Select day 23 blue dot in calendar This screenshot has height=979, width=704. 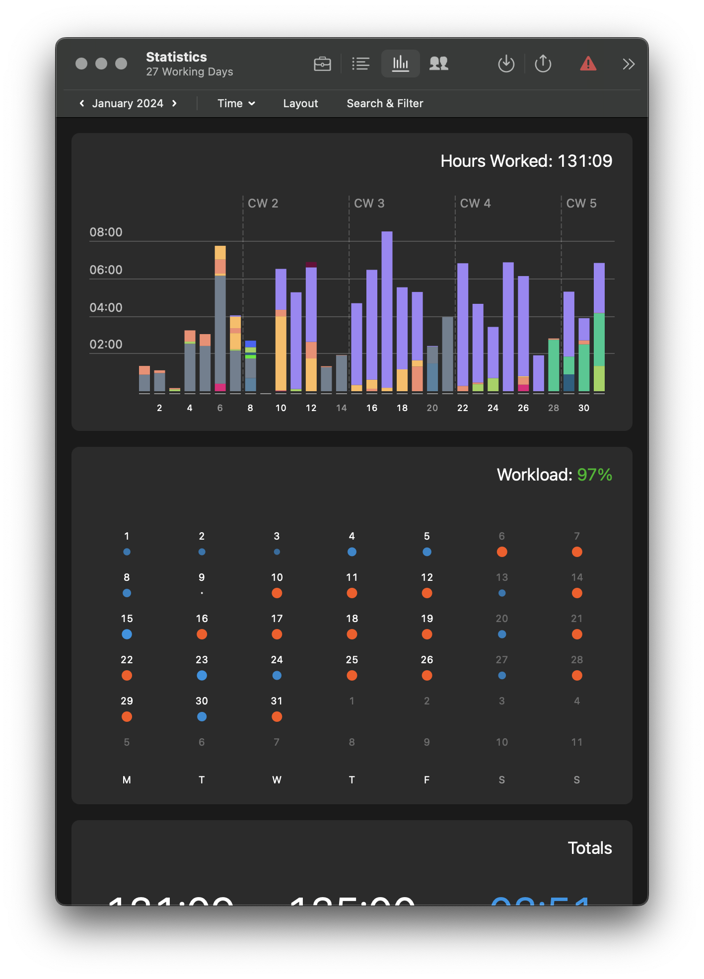[x=202, y=675]
